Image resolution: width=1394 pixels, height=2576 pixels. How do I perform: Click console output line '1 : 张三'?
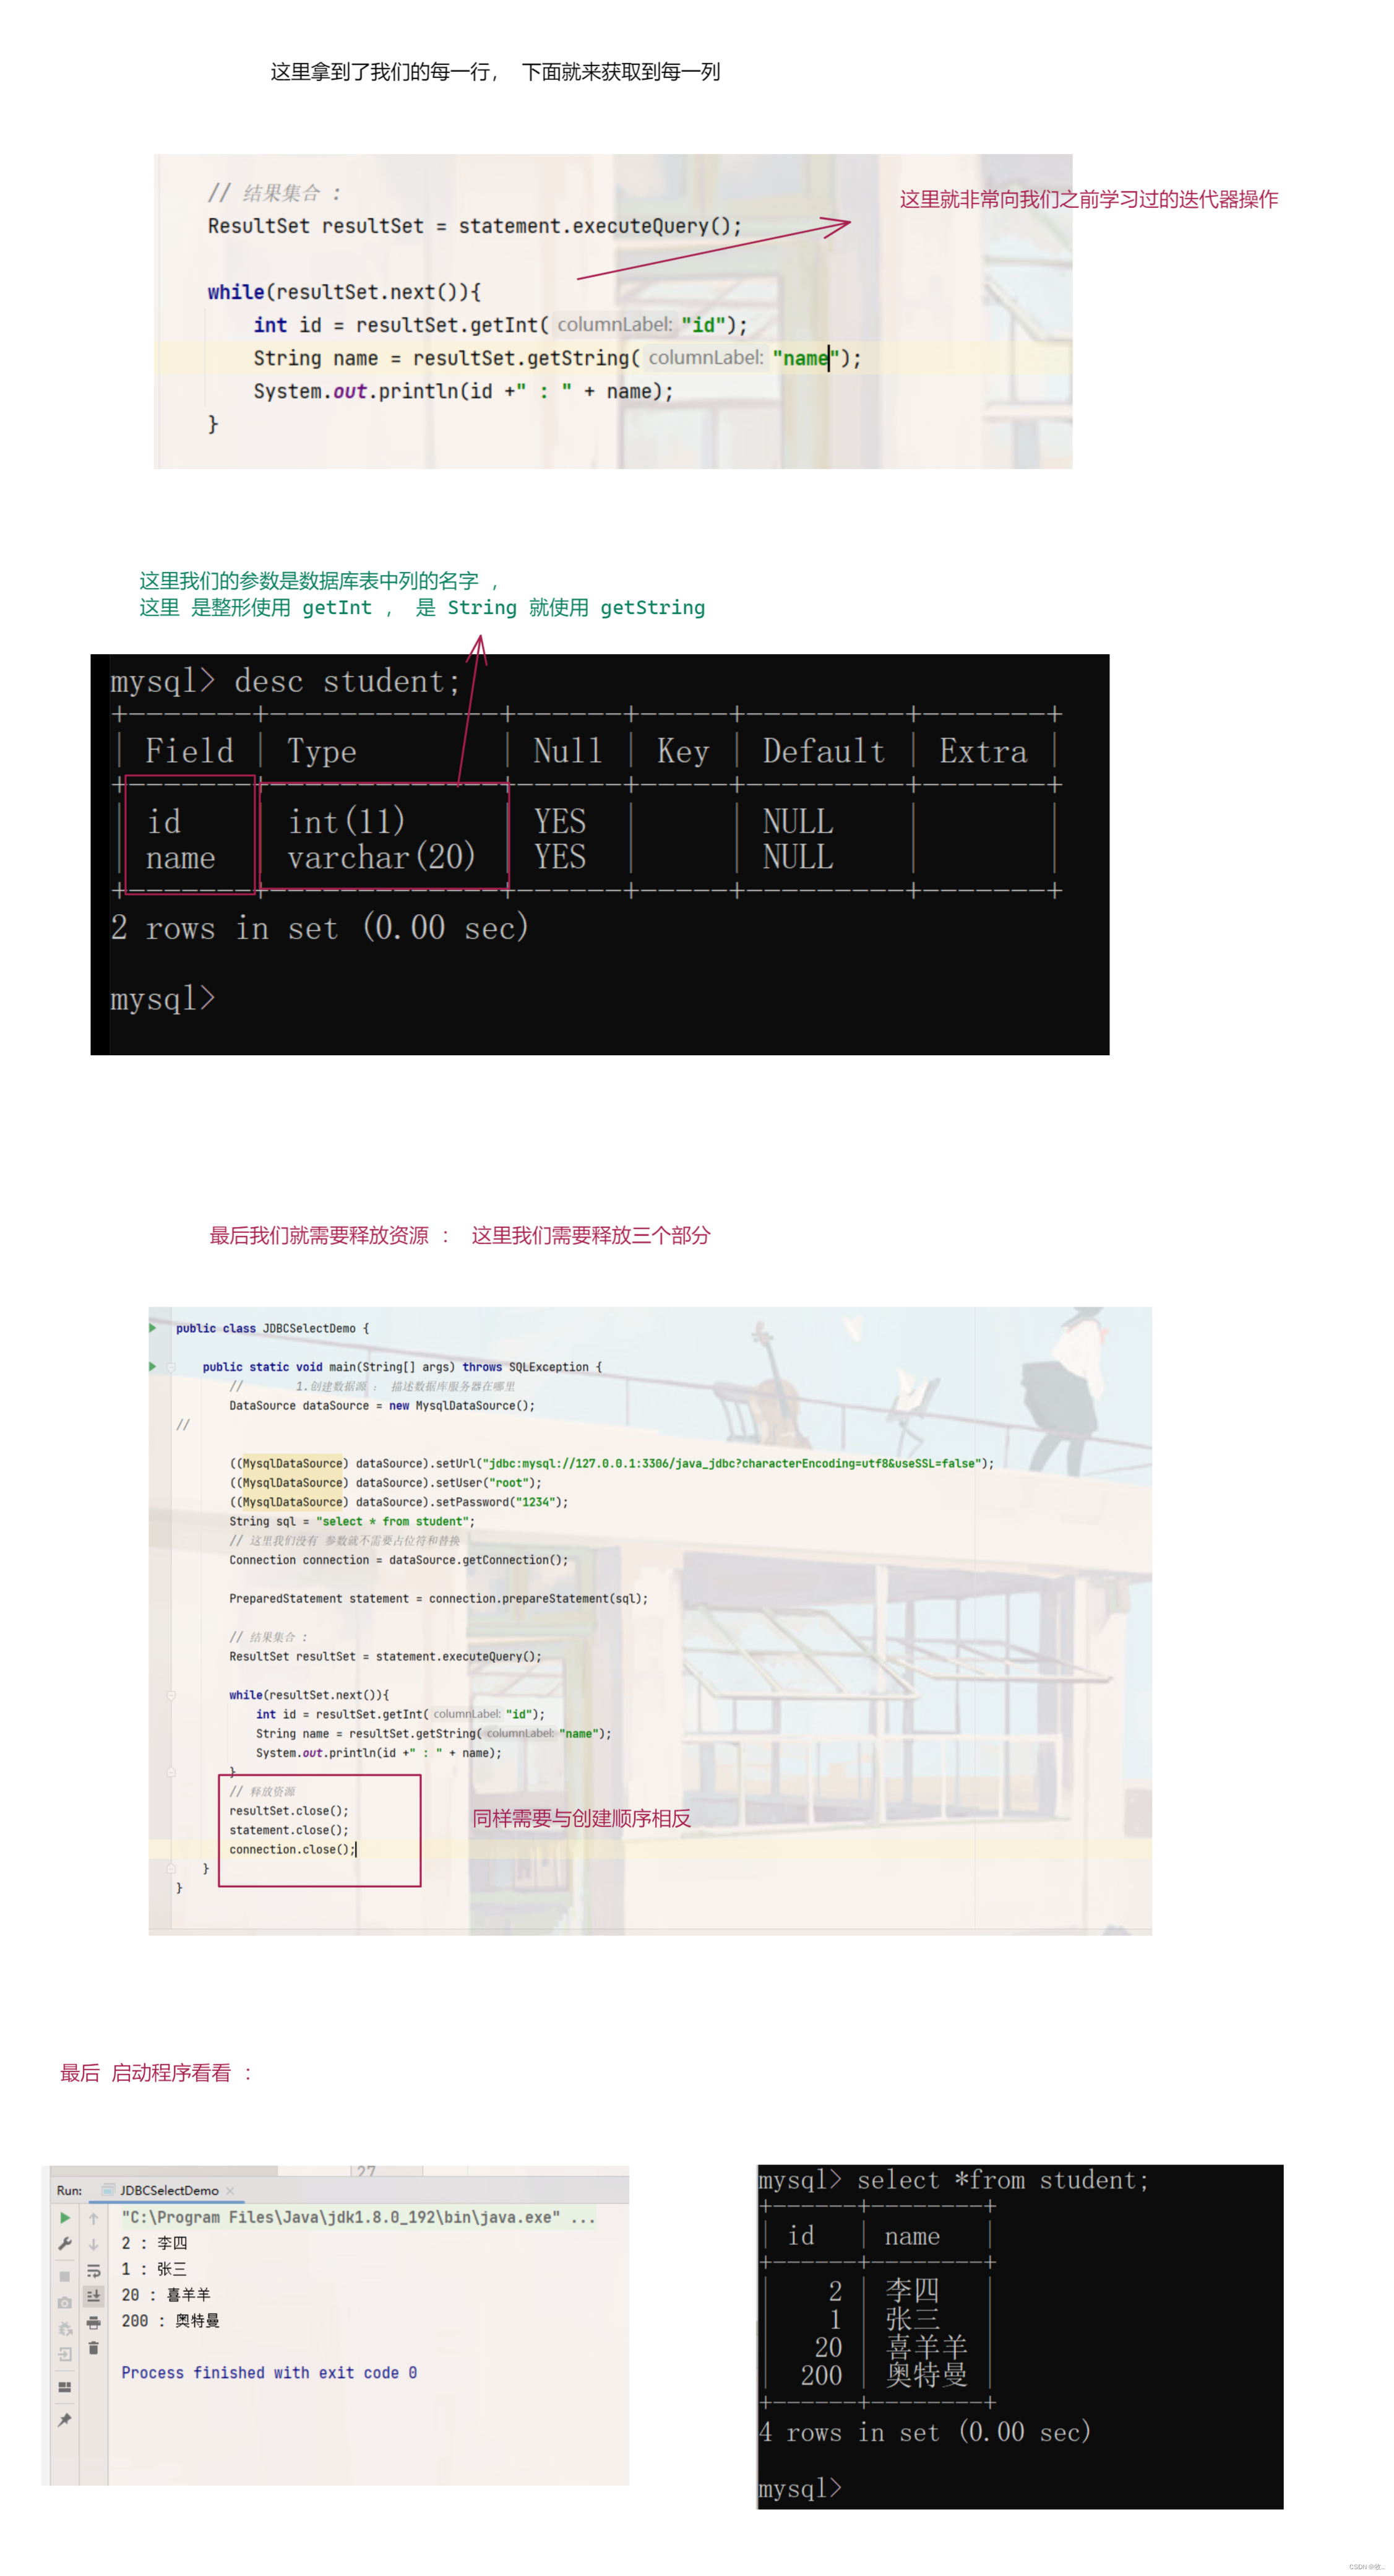[x=154, y=2269]
